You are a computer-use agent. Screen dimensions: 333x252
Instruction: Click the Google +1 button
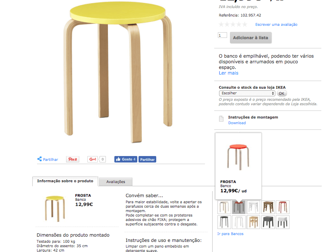point(93,159)
